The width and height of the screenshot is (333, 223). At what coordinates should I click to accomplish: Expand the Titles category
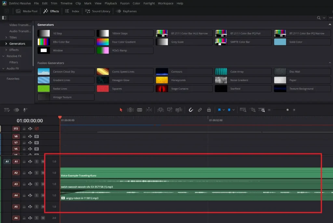tap(6, 37)
